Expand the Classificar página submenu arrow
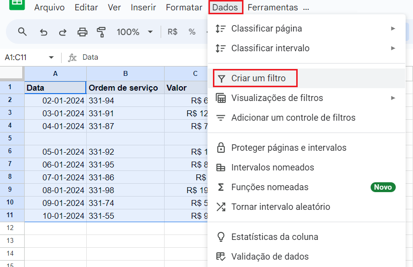Screen dimensions: 413x267 pyautogui.click(x=393, y=29)
